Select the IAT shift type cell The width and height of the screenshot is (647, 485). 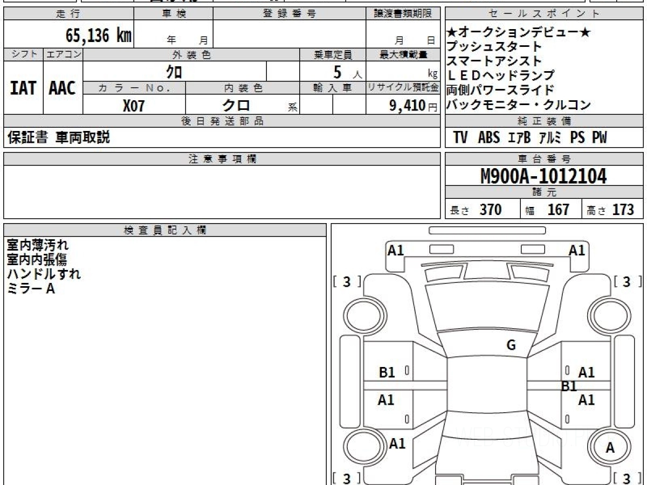click(23, 88)
